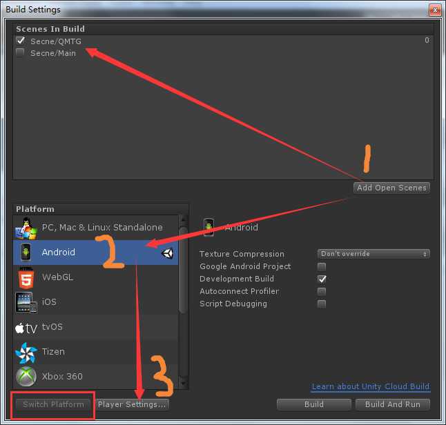
Task: Click the platform list scrollbar thumb
Action: click(184, 270)
